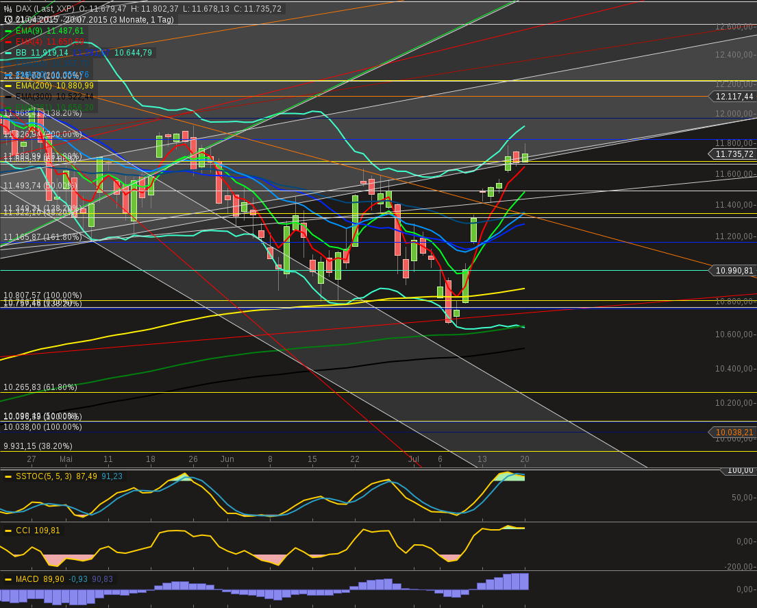
Task: Click date 20 on the time axis
Action: (525, 459)
